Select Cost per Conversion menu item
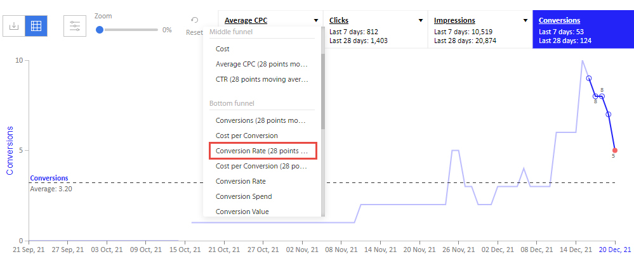 point(247,136)
